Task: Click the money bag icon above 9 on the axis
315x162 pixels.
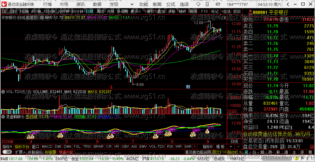Action: click(x=207, y=131)
